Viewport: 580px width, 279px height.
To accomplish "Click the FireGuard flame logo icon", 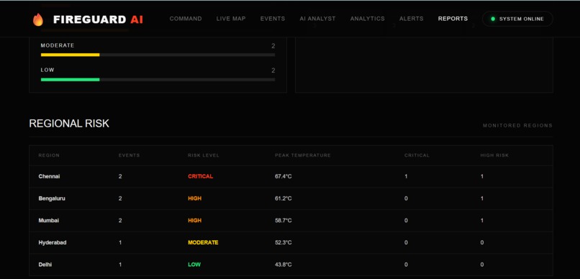I will tap(37, 19).
